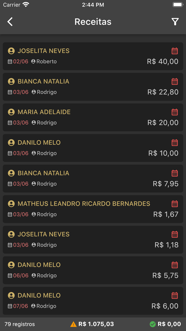
Task: Tap red calendar icon on R$ 10,00 entry
Action: (x=175, y=143)
